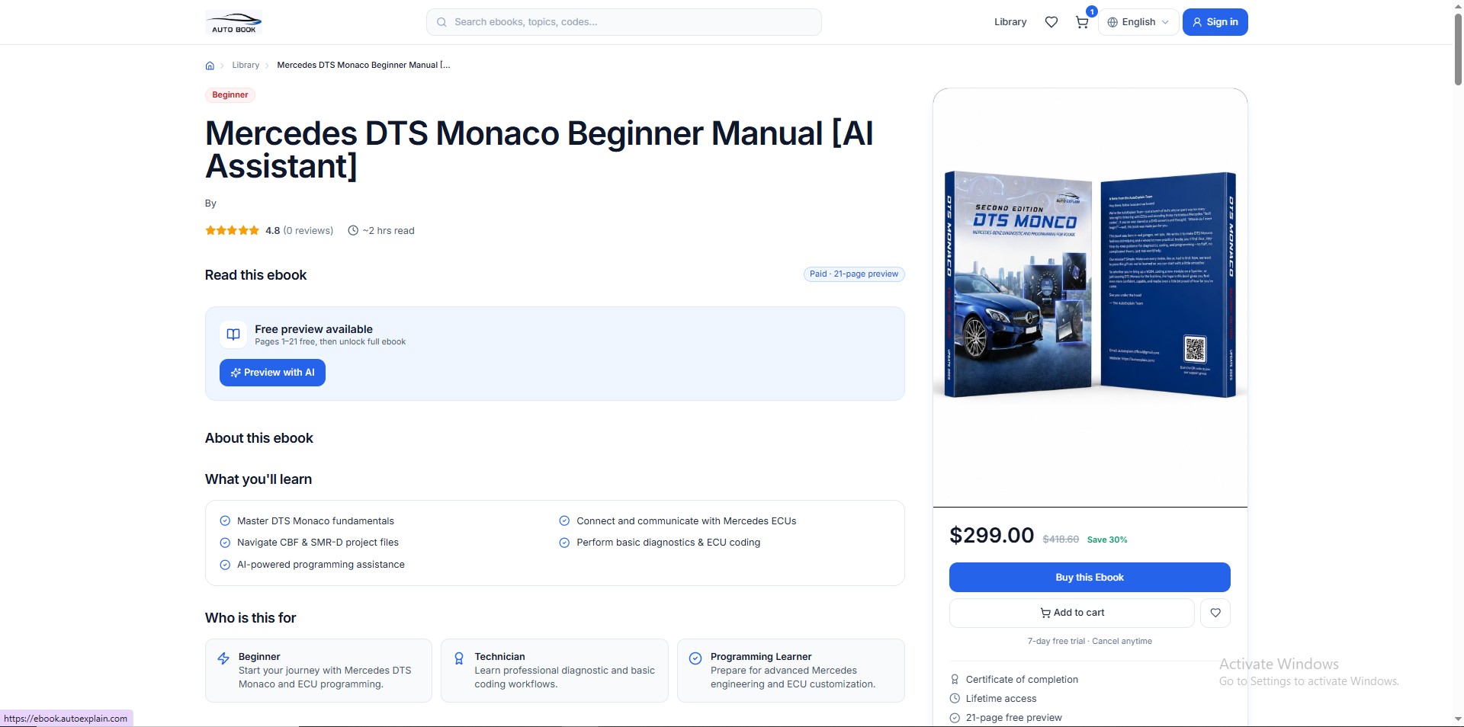This screenshot has height=727, width=1464.
Task: Click the Sign in button
Action: [x=1215, y=22]
